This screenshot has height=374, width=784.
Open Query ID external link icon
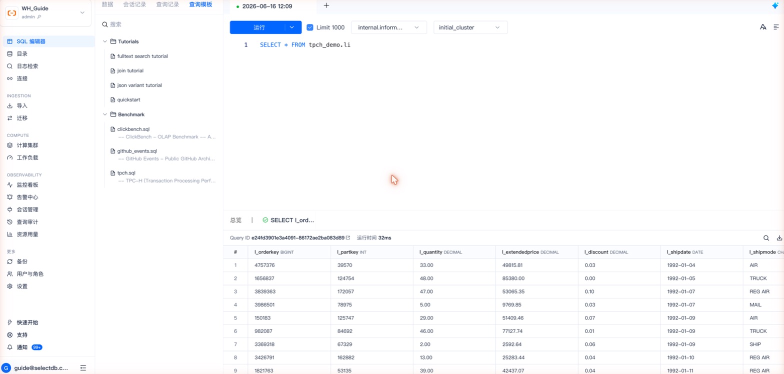tap(348, 238)
